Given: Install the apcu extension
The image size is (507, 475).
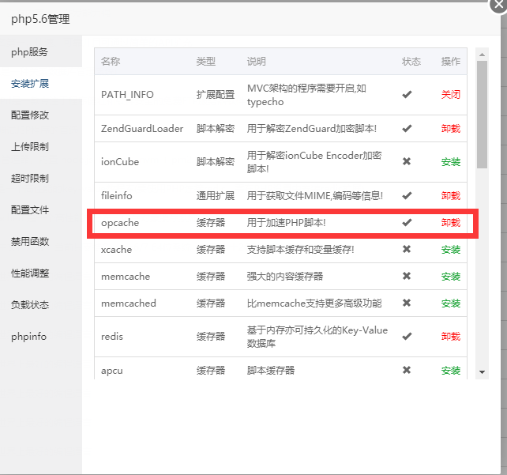Looking at the screenshot, I should pos(451,370).
